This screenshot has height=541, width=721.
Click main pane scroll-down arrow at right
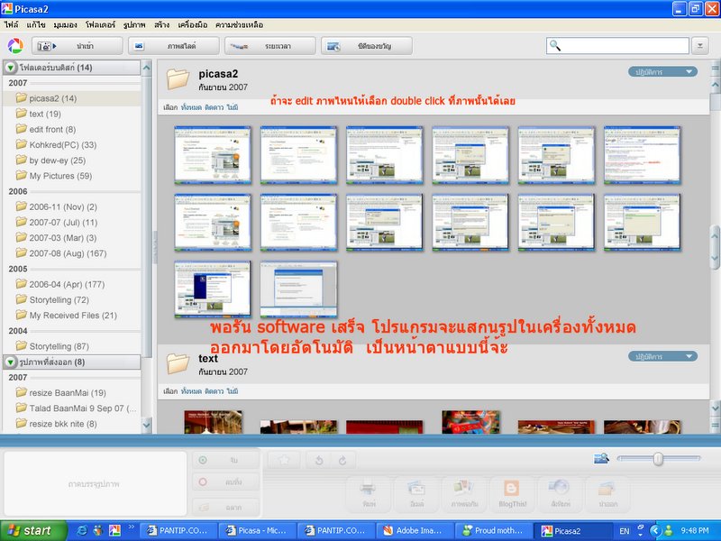tap(715, 408)
